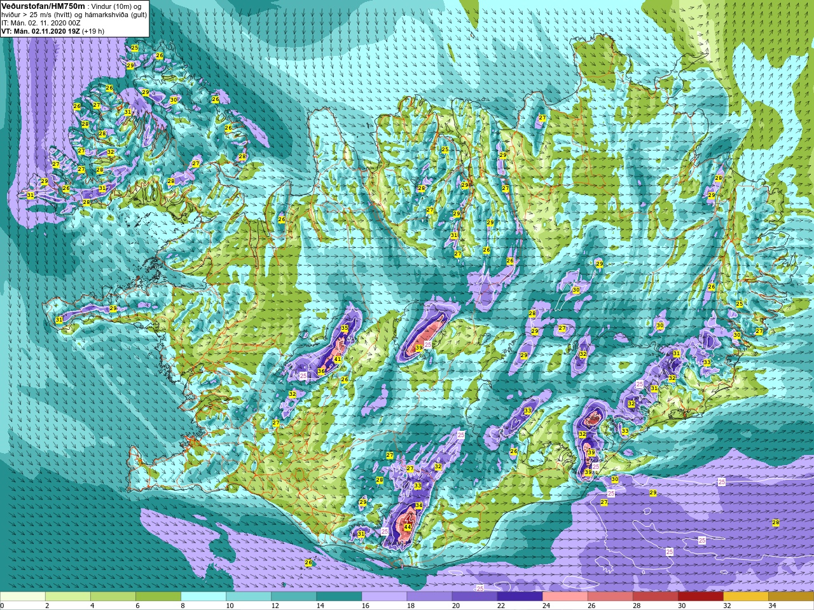814x610 pixels.
Task: Select the 20–22 m/s violet legend swatch
Action: point(474,597)
